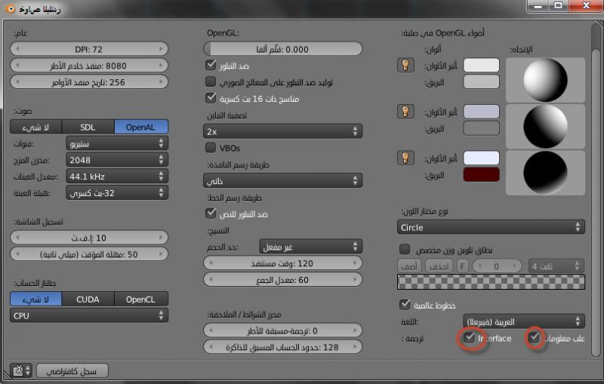Open the third light's dark red specular swatch

pyautogui.click(x=481, y=174)
